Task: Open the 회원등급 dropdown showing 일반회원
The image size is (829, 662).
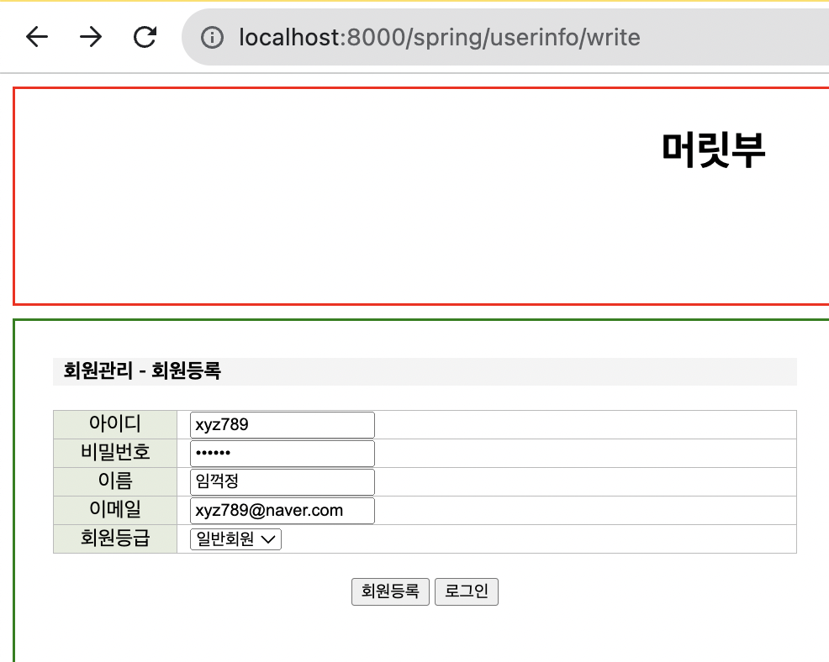Action: point(235,539)
